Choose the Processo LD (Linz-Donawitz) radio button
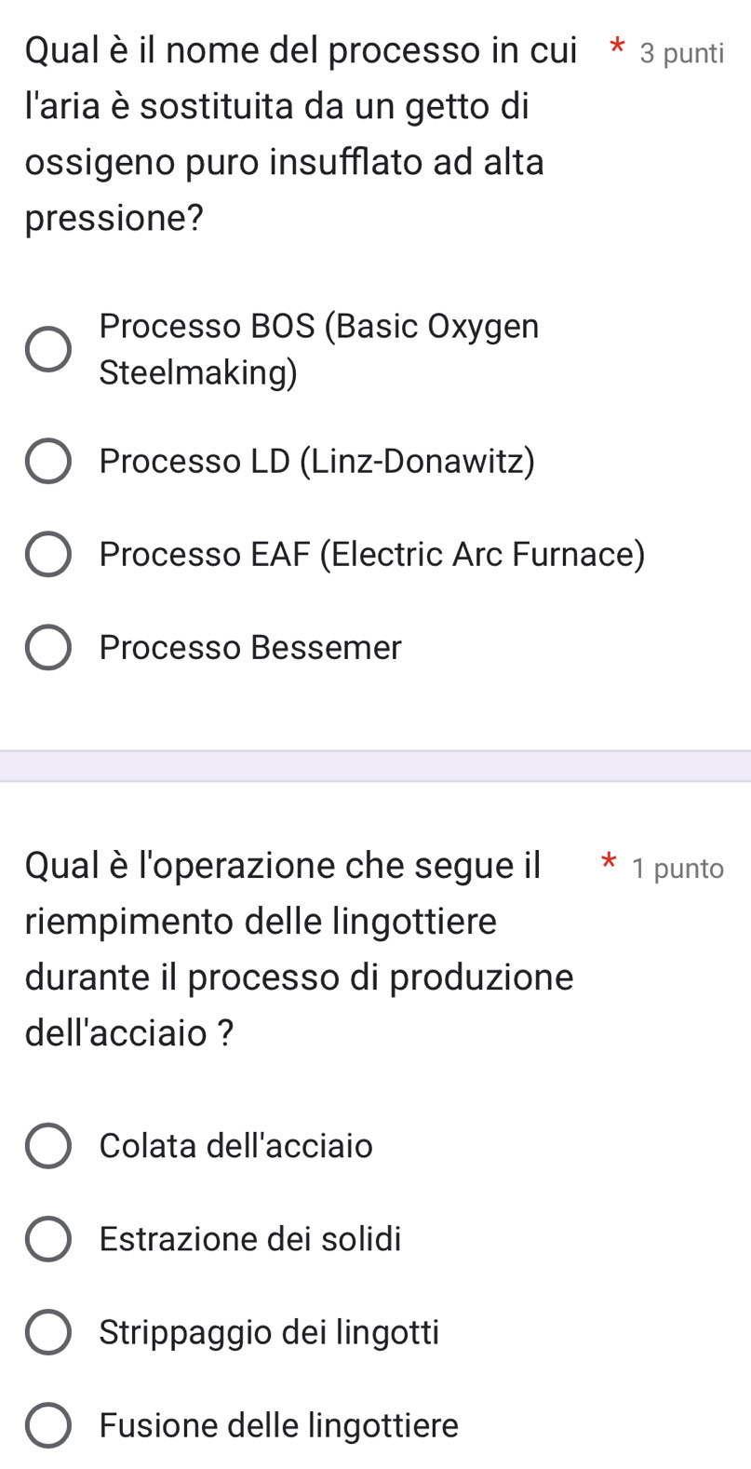Viewport: 751px width, 1469px height. point(47,462)
